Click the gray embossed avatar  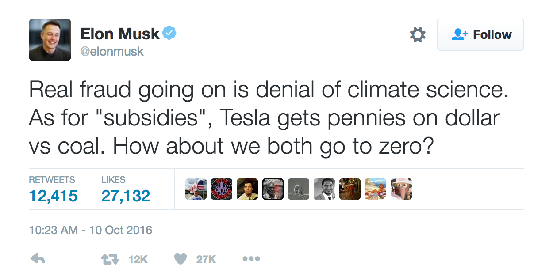(x=299, y=189)
